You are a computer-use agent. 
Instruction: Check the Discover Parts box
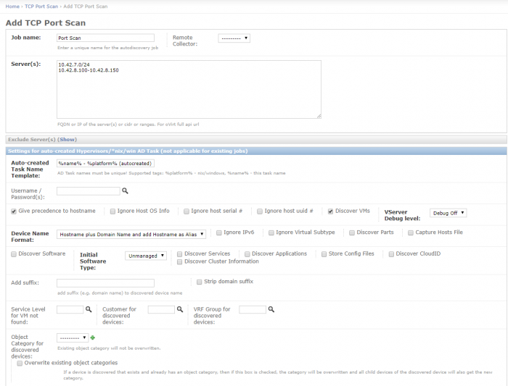tap(352, 232)
